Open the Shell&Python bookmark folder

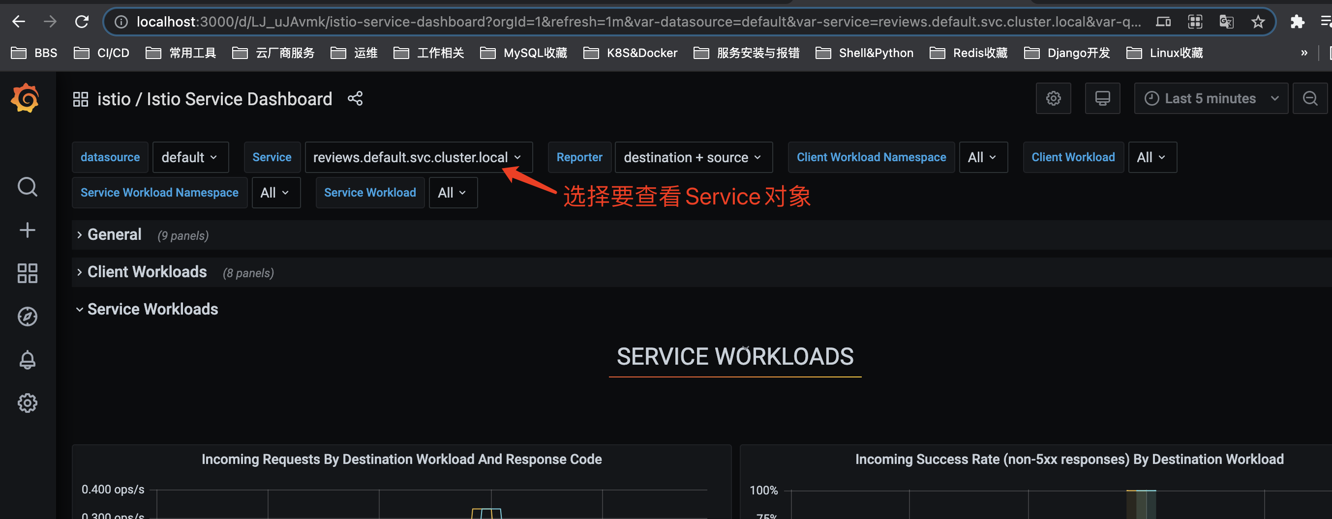(x=865, y=53)
